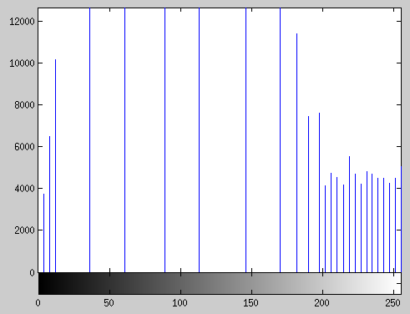Click the 150 x-axis tick label

click(251, 303)
